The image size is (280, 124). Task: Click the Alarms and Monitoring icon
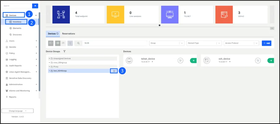tap(7, 91)
